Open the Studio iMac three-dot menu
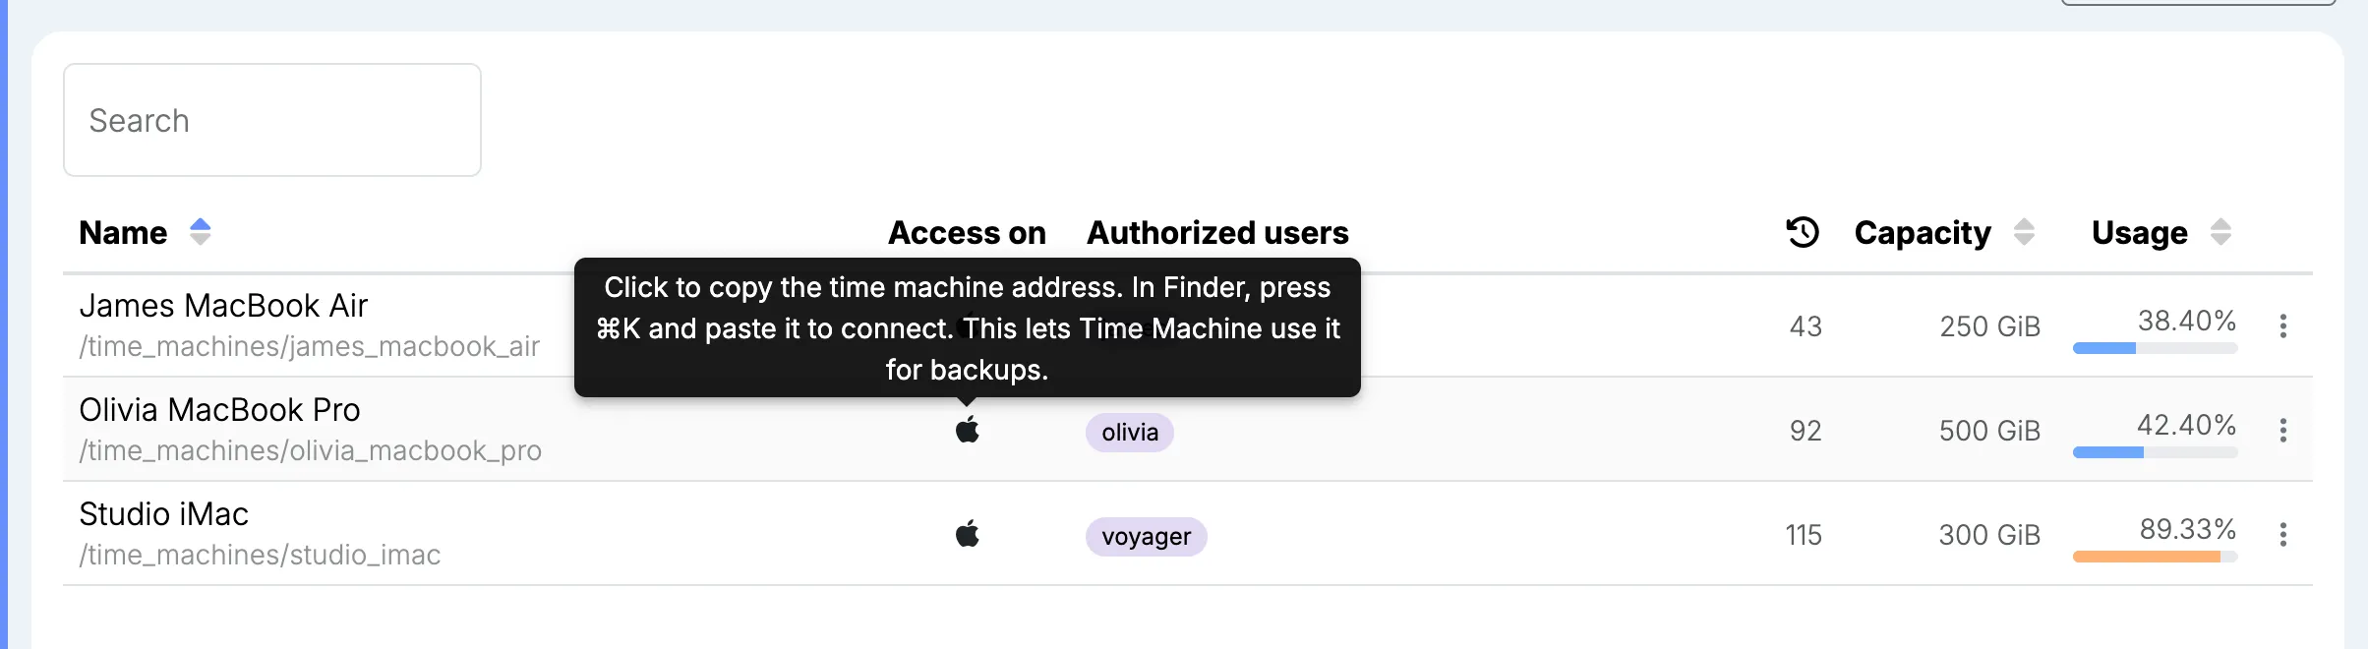 (x=2283, y=534)
